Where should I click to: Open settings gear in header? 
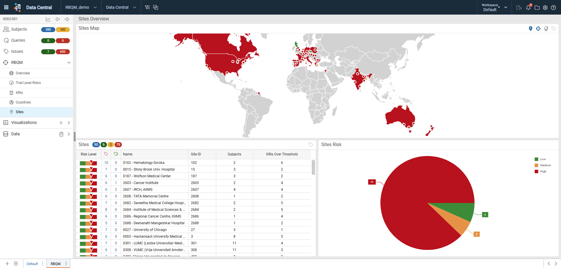545,8
